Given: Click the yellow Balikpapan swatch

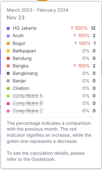Looking at the screenshot, I should tap(8, 51).
